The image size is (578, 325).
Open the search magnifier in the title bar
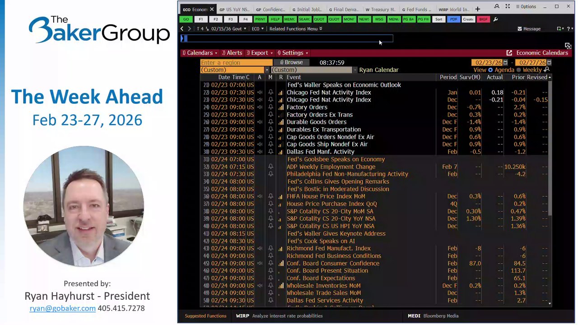point(497,7)
